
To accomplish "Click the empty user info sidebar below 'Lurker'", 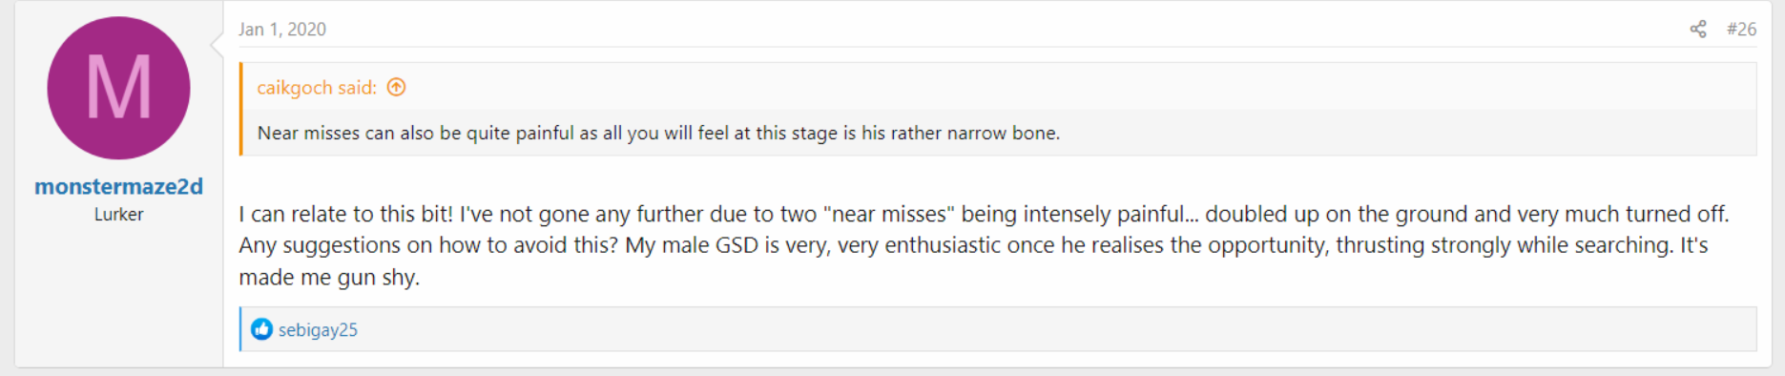I will point(118,296).
